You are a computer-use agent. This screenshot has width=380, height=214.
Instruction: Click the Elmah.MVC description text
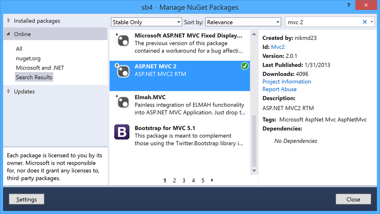[x=190, y=109]
